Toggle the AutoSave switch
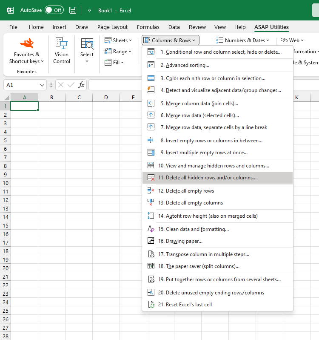 (x=54, y=10)
